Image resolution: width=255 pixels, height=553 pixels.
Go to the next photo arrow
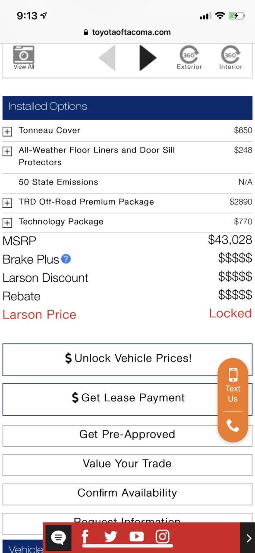click(148, 57)
